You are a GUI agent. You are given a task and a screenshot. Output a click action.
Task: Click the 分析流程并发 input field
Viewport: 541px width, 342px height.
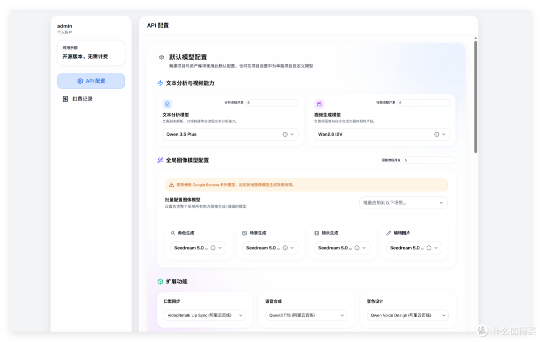[272, 102]
